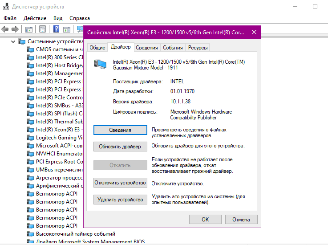Close the properties dialog with X

(x=254, y=32)
